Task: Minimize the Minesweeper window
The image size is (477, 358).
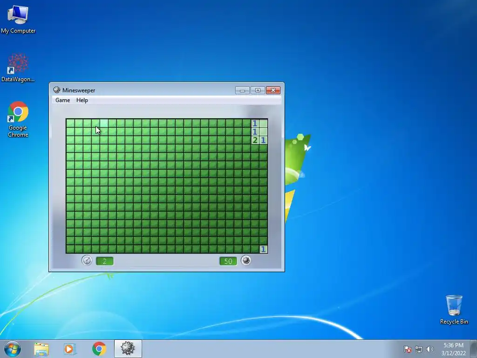Action: click(242, 90)
